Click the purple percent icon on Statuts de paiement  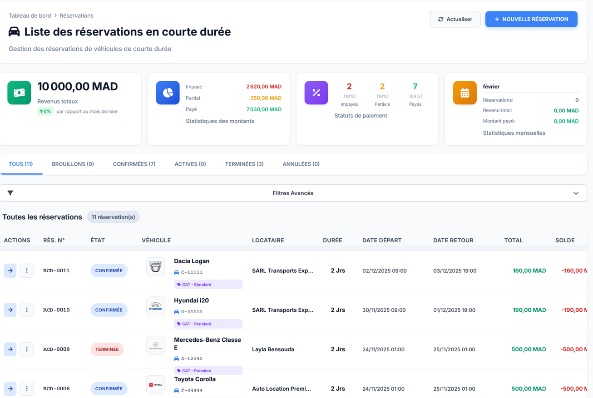[x=316, y=93]
